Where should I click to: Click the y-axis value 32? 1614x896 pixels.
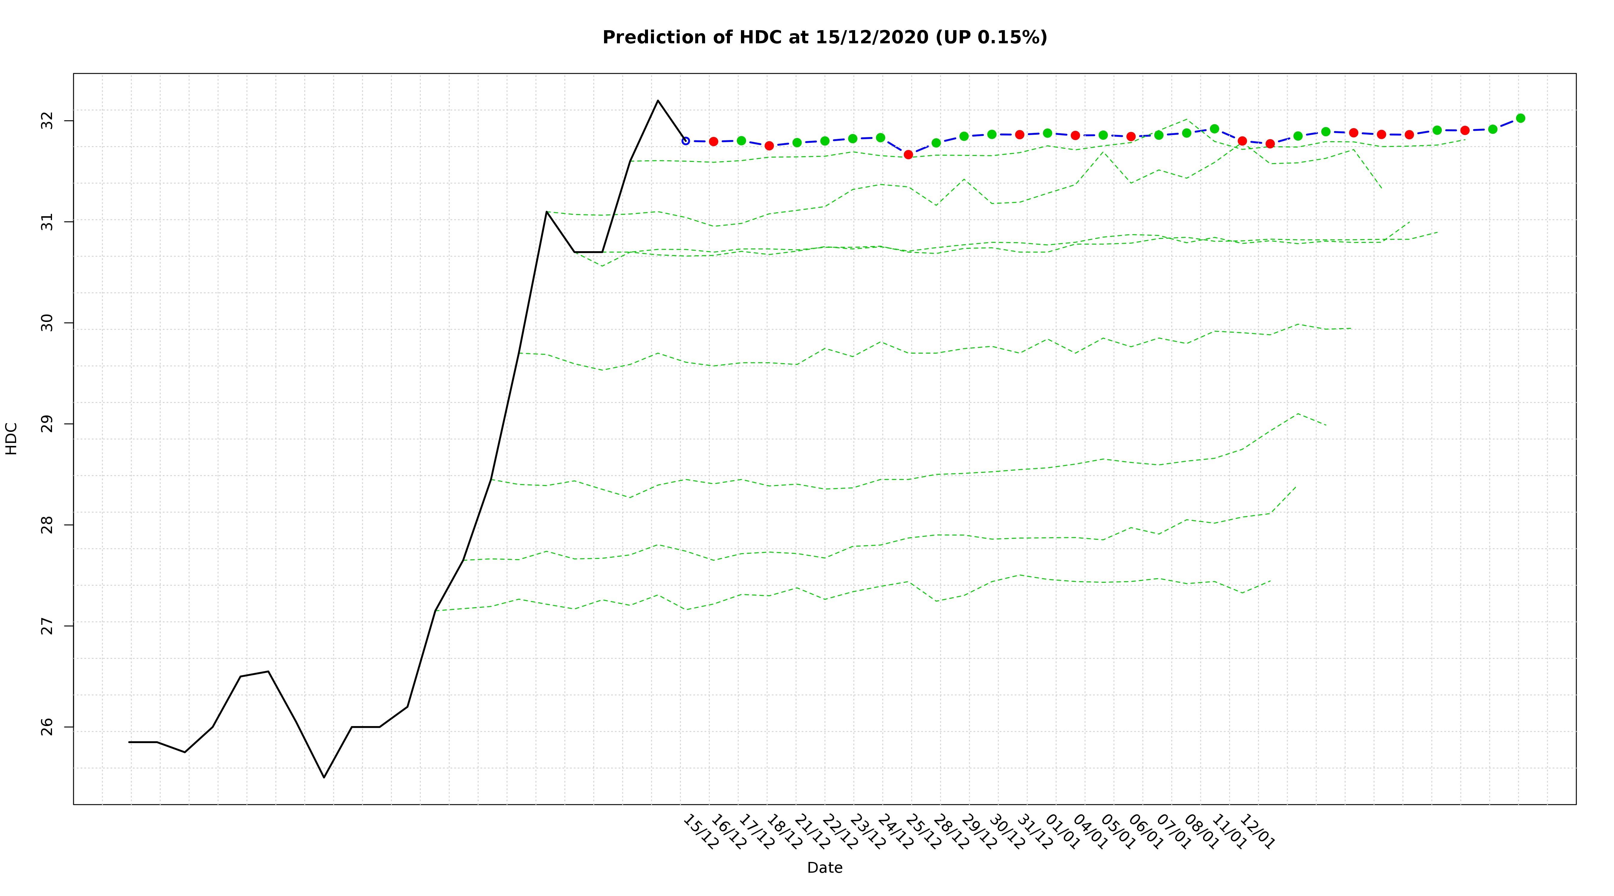(x=48, y=121)
